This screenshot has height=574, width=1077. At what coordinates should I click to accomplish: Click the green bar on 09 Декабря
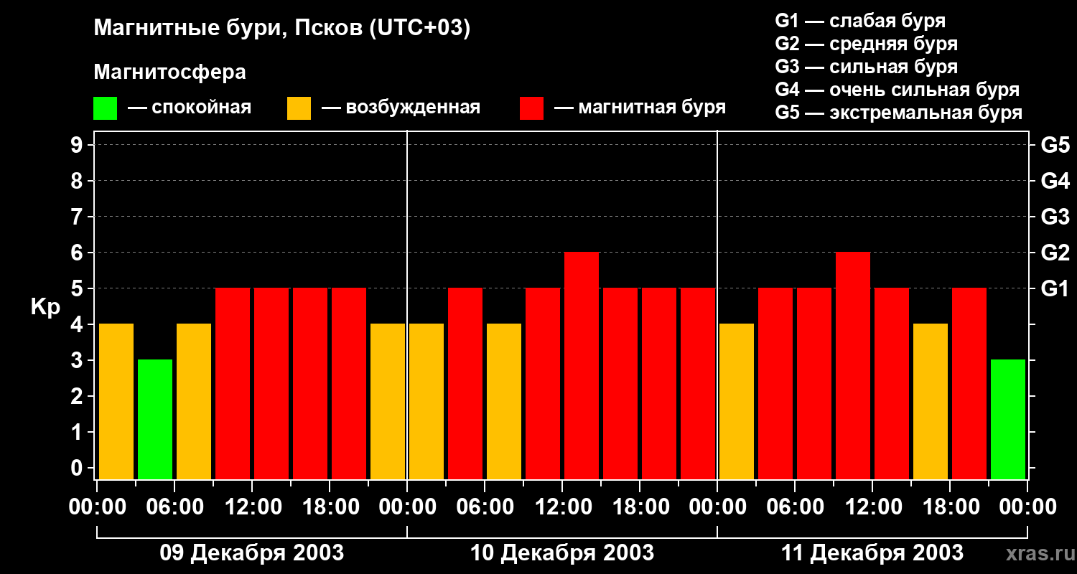pyautogui.click(x=155, y=419)
